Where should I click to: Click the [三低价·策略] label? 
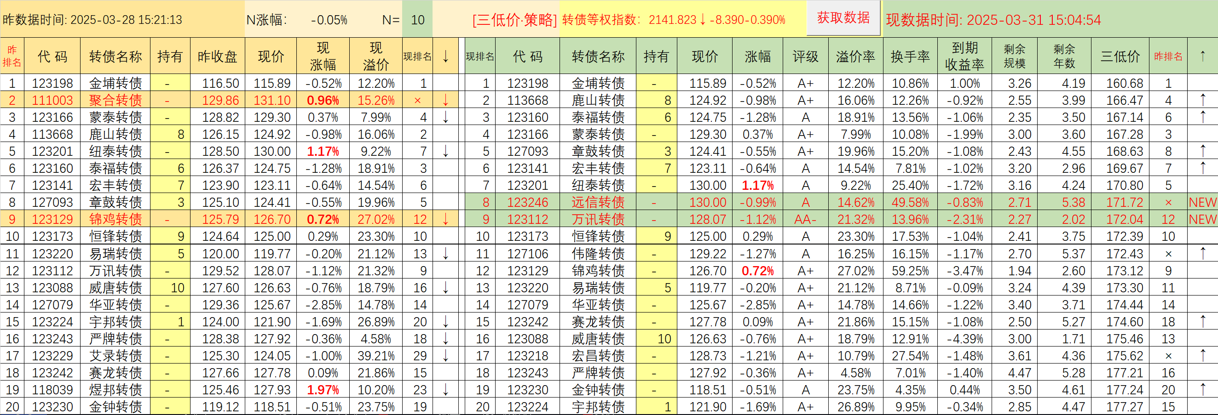click(x=514, y=20)
